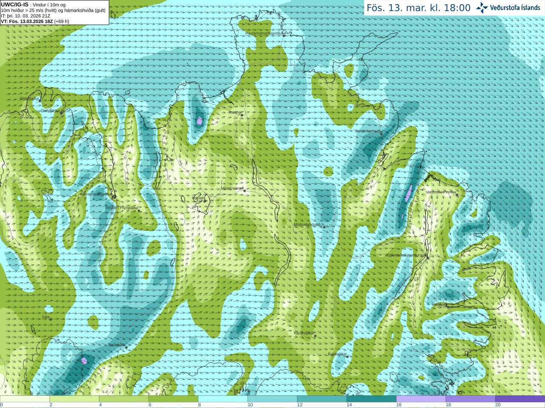Select the Mývatn station label

pyautogui.click(x=198, y=198)
